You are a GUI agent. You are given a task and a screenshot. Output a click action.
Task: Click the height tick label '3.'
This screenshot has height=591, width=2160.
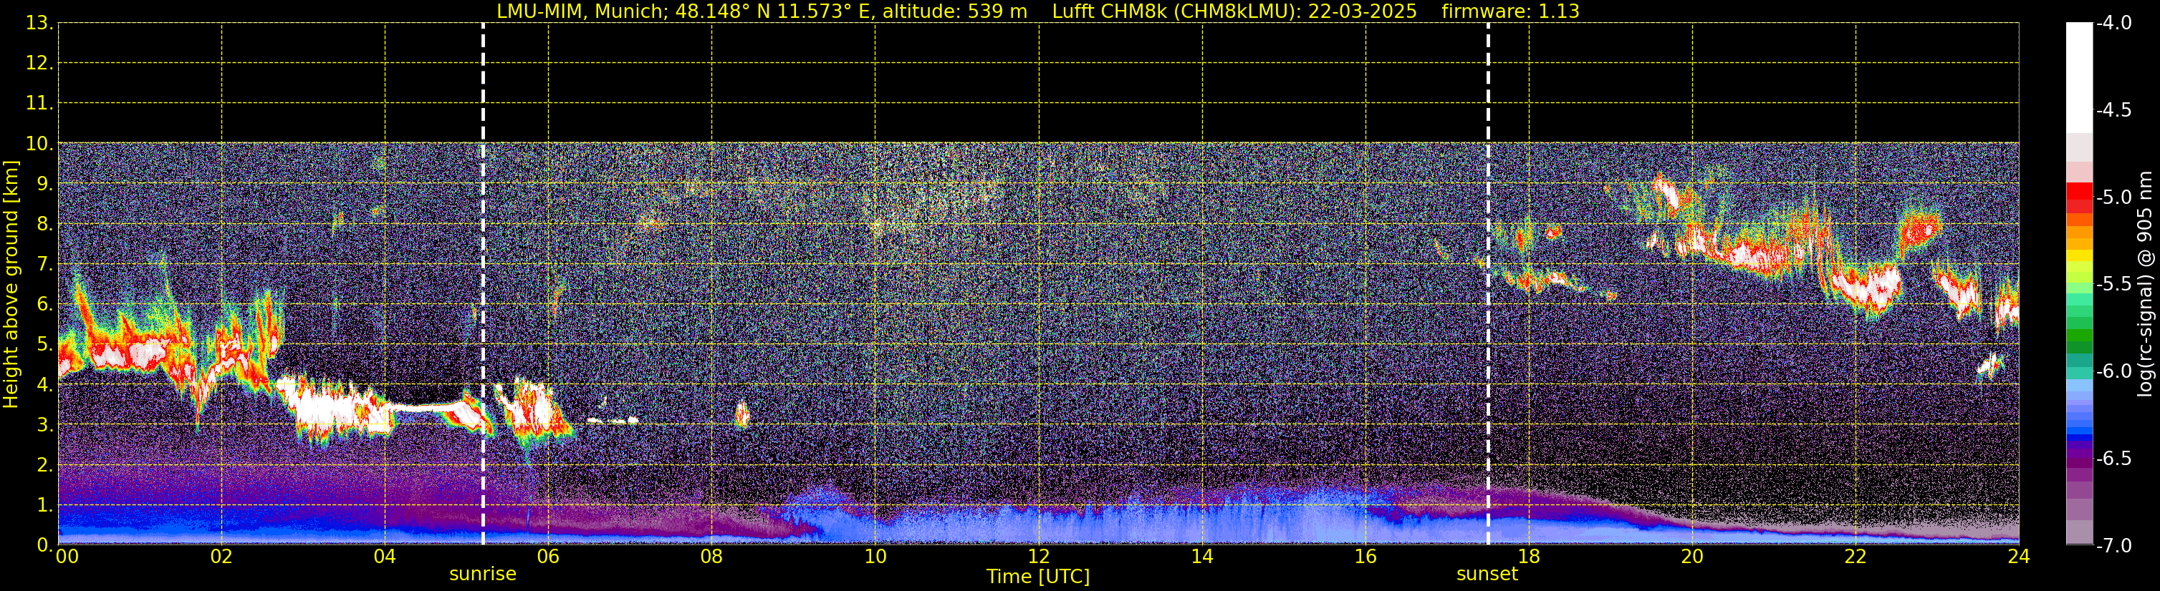coord(44,425)
